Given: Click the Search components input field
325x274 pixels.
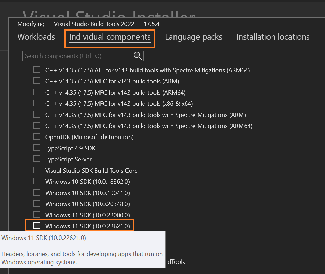Looking at the screenshot, I should pos(74,56).
